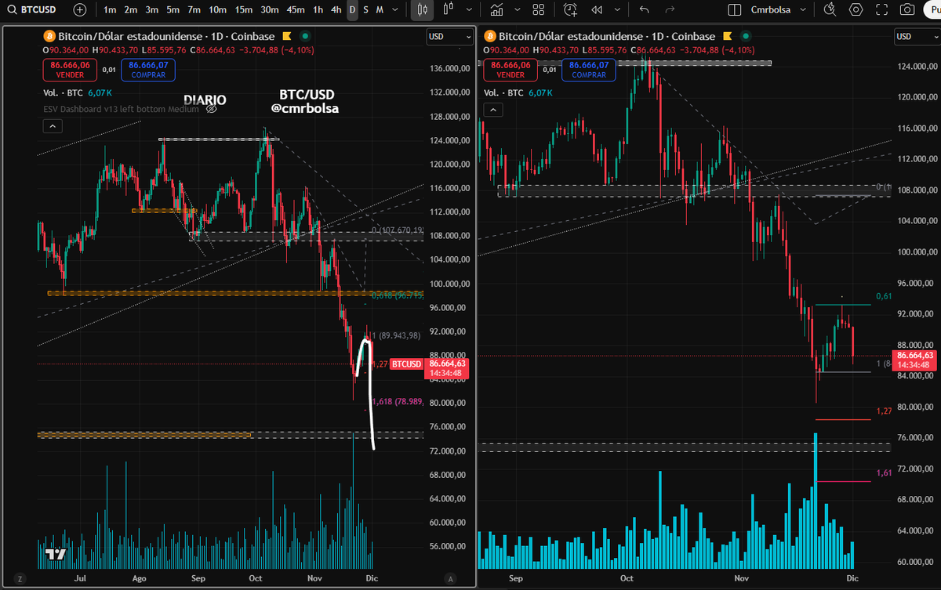
Task: Click the right chart COMPRAR buy button
Action: [589, 70]
